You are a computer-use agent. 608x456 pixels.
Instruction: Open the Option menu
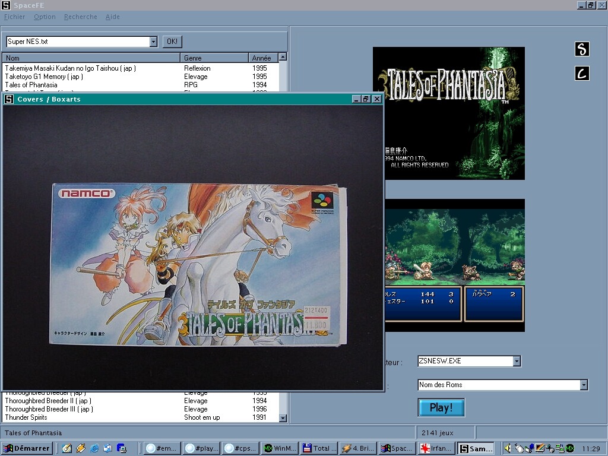pos(45,17)
